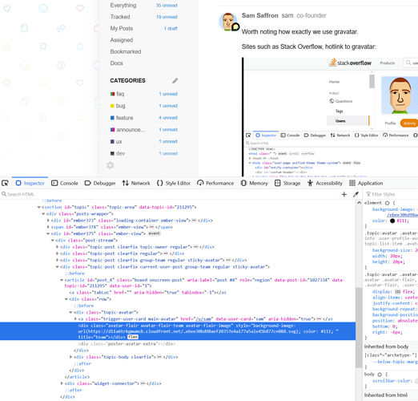Collapse the div class="posts-wrapper" node
Image resolution: width=418 pixels, height=401 pixels.
click(43, 214)
